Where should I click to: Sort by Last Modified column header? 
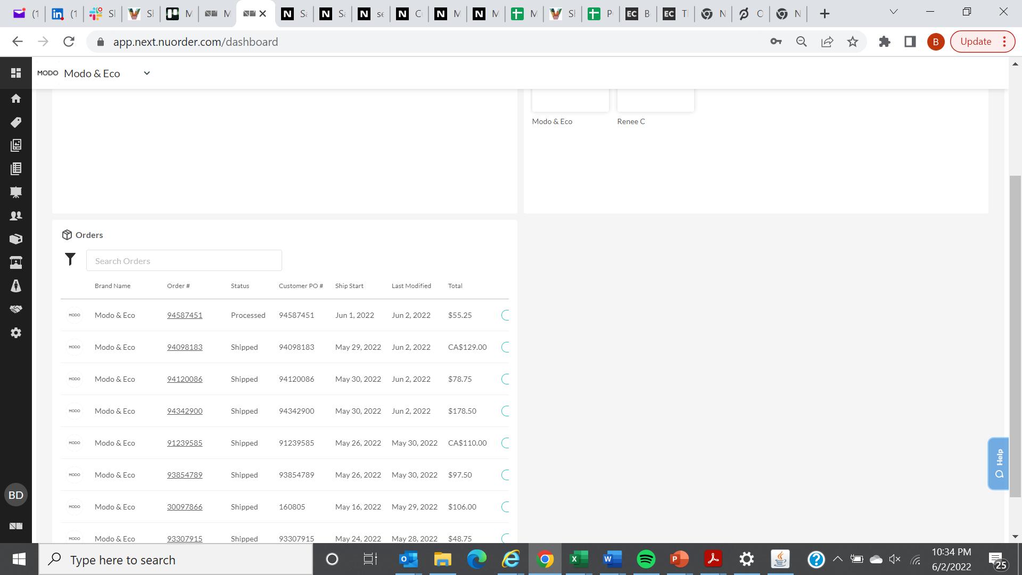tap(411, 286)
